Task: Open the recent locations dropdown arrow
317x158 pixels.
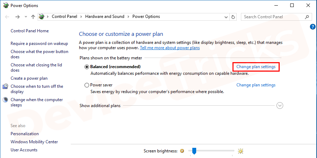Action: [26, 17]
